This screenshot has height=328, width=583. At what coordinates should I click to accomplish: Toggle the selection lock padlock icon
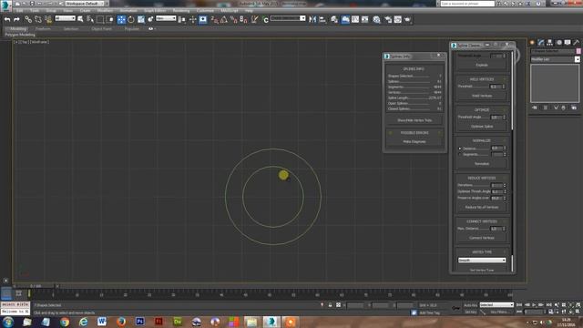(330, 305)
